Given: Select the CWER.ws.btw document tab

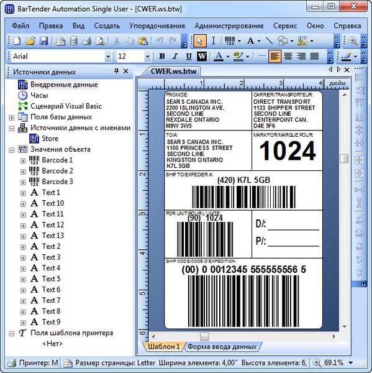Looking at the screenshot, I should [x=173, y=71].
